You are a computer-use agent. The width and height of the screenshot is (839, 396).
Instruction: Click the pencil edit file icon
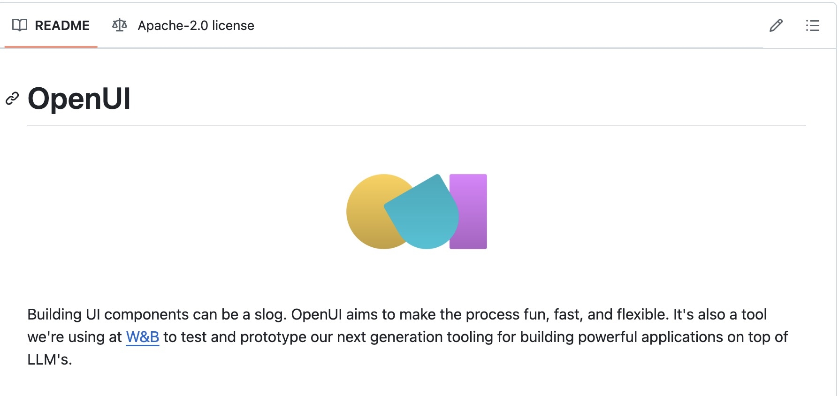point(776,25)
